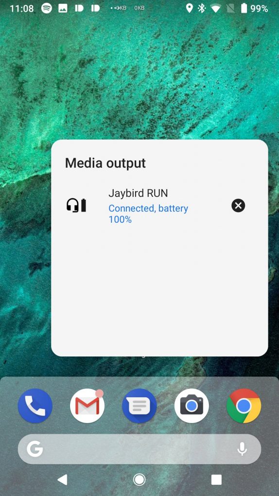Screen dimensions: 279x496
Task: Tap the Media output title
Action: click(105, 163)
